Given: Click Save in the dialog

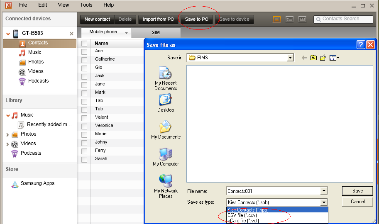Looking at the screenshot, I should coord(357,191).
